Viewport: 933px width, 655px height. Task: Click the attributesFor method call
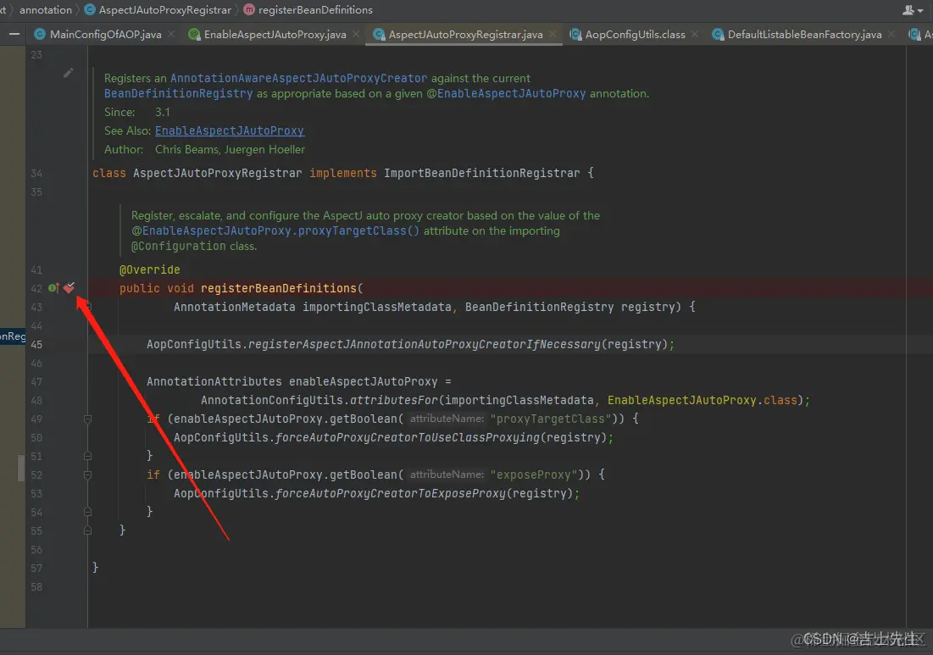click(394, 401)
